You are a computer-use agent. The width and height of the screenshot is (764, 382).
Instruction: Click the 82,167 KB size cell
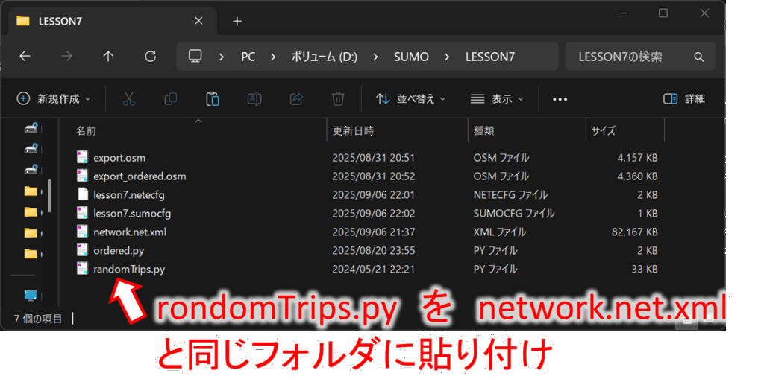635,232
